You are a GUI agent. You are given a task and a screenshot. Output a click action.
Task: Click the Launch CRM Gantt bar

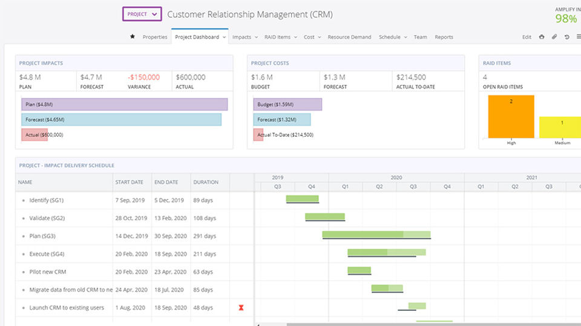[417, 306]
